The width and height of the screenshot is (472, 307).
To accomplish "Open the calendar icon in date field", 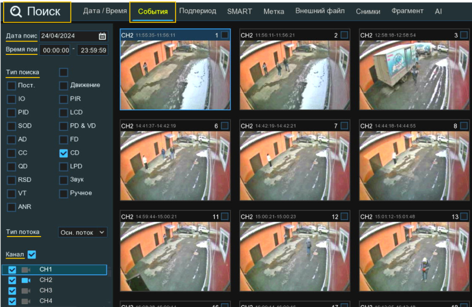I will (x=102, y=36).
